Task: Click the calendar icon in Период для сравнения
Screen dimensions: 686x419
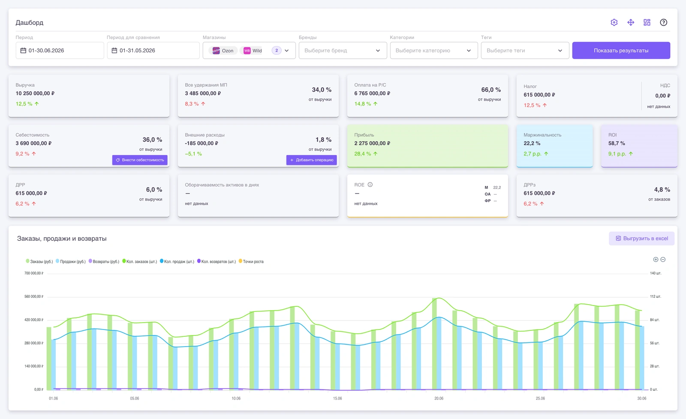Action: pos(114,51)
